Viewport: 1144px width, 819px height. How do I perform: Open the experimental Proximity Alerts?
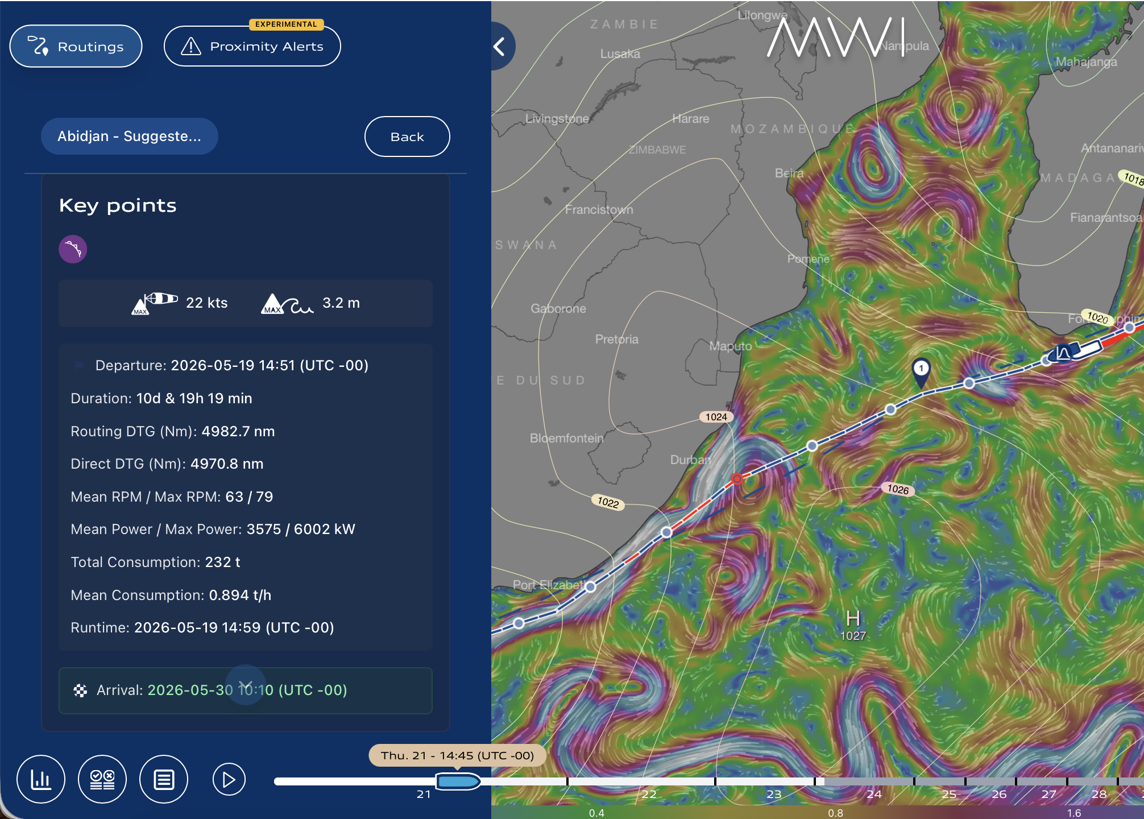(252, 46)
